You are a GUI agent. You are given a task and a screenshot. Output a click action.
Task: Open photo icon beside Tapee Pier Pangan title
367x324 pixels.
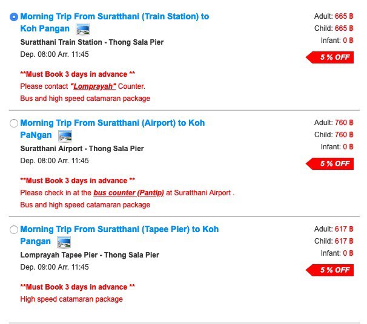tap(64, 242)
